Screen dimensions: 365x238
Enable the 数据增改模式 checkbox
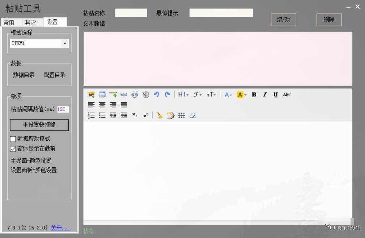pyautogui.click(x=13, y=139)
